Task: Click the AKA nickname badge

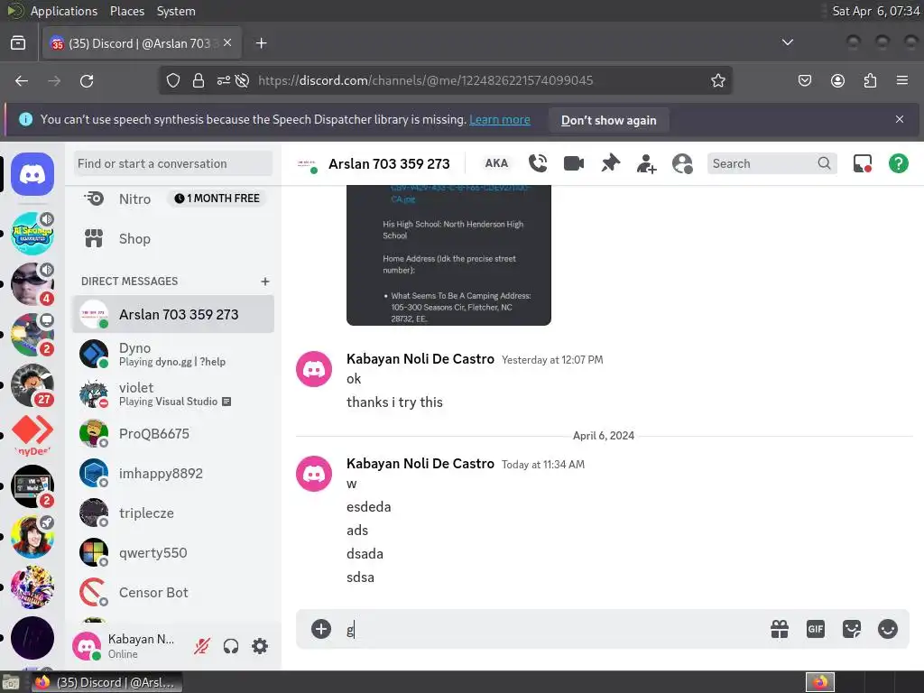Action: pos(496,163)
